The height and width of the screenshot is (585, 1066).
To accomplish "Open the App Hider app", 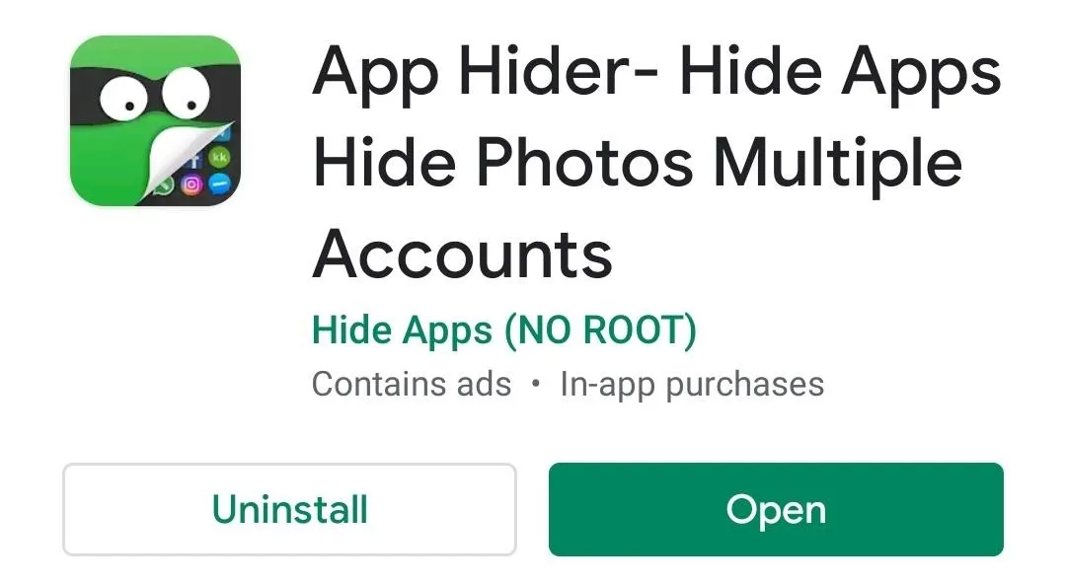I will [776, 510].
